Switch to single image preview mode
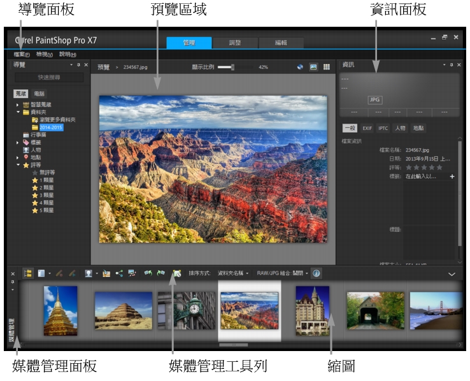This screenshot has width=470, height=381. point(313,66)
